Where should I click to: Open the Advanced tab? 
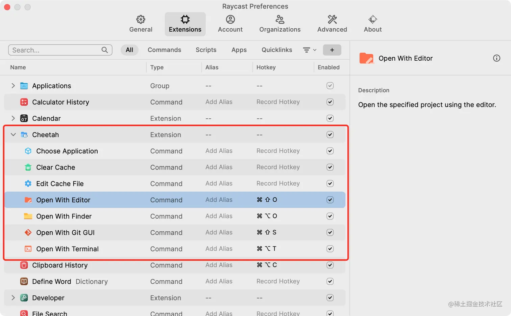click(x=332, y=24)
